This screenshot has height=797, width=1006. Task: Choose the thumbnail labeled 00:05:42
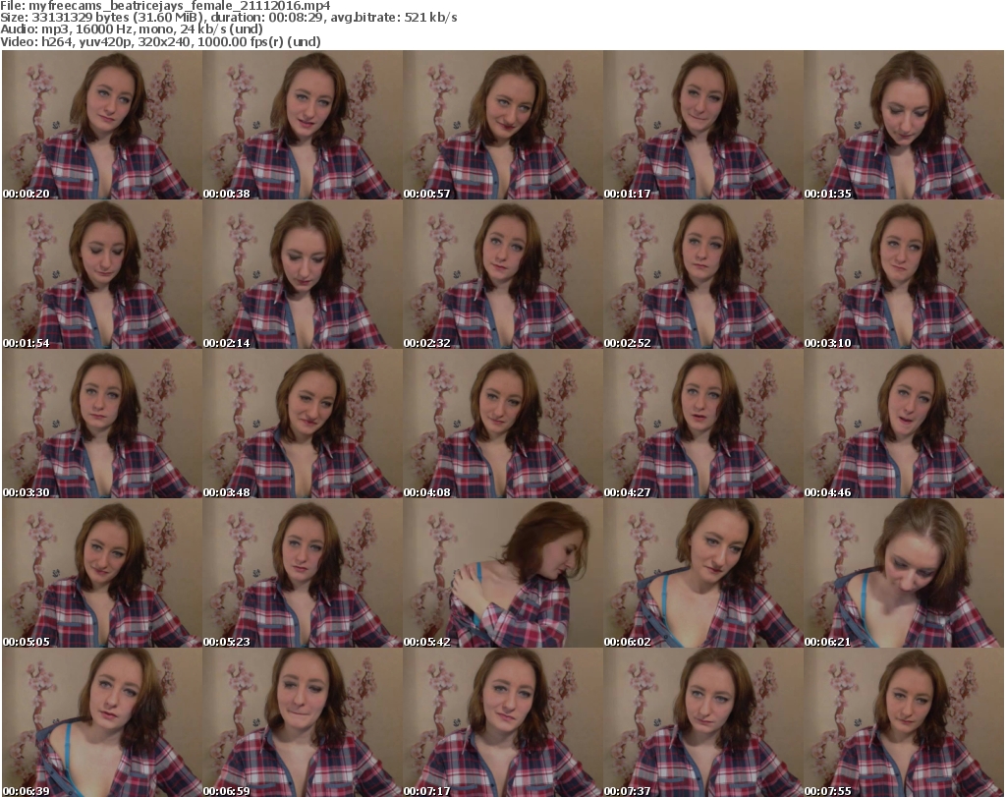[x=503, y=573]
